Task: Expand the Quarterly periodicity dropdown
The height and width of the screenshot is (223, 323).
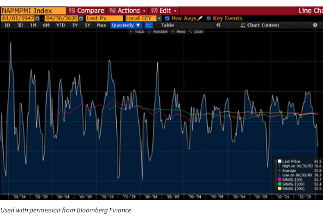Action: coord(126,25)
